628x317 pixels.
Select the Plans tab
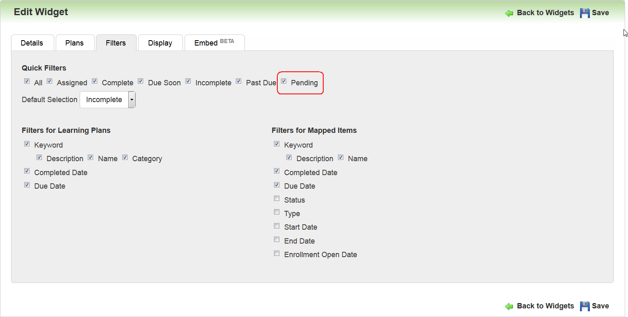(74, 43)
